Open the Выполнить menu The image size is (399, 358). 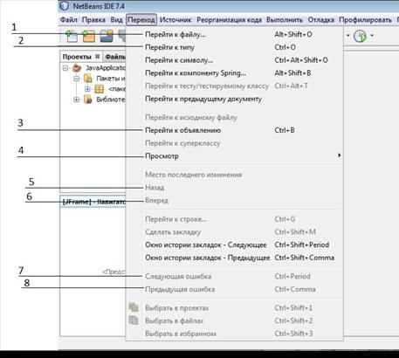click(285, 20)
